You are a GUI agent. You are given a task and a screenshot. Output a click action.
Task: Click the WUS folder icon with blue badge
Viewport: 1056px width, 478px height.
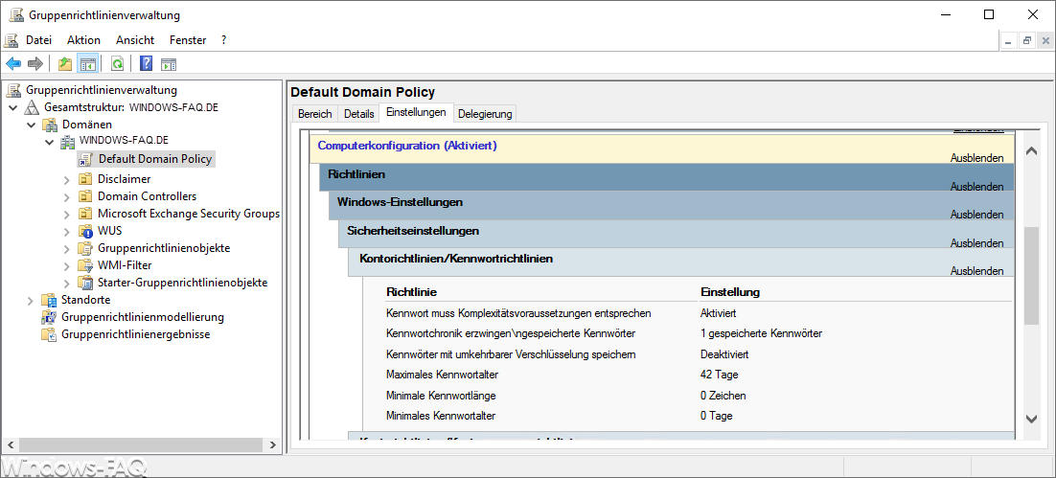tap(85, 231)
